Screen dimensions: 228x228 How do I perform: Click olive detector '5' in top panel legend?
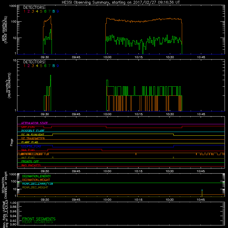pos(41,11)
